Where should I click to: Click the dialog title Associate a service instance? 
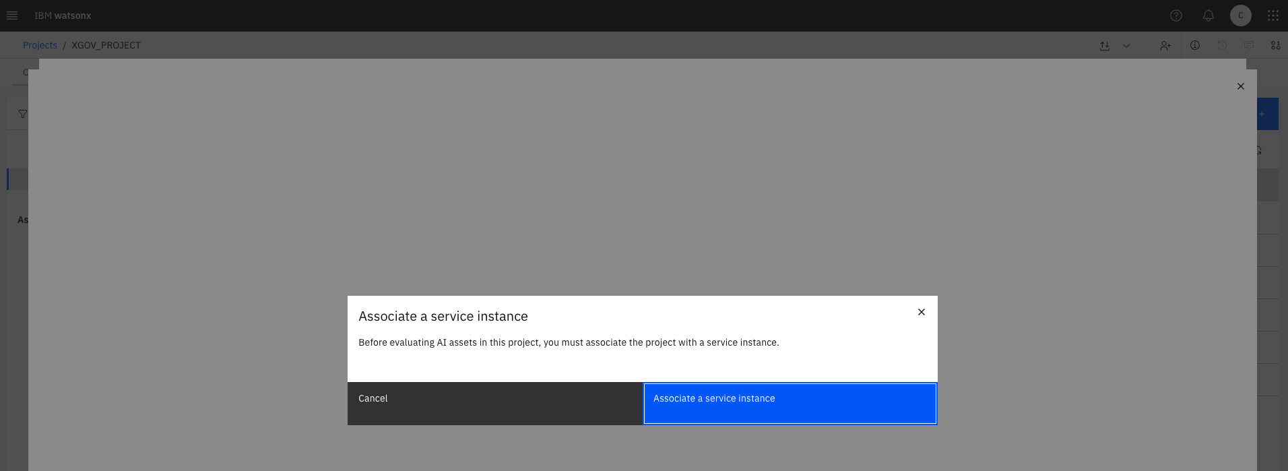pos(443,316)
